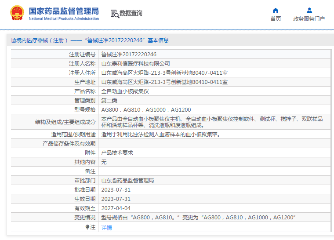Click the 有效期至 row label
The height and width of the screenshot is (240, 334).
click(85, 208)
